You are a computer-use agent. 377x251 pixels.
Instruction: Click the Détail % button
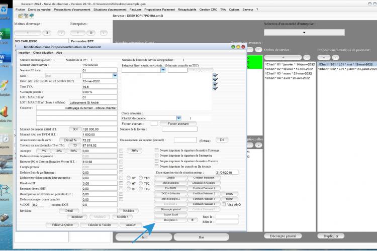tap(70, 140)
